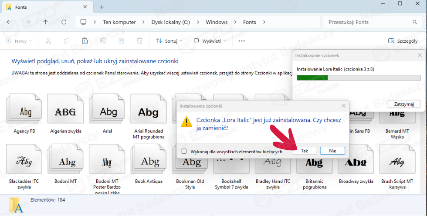Viewport: 427px width, 216px height.
Task: Click the Share icon in toolbar
Action: [x=122, y=41]
